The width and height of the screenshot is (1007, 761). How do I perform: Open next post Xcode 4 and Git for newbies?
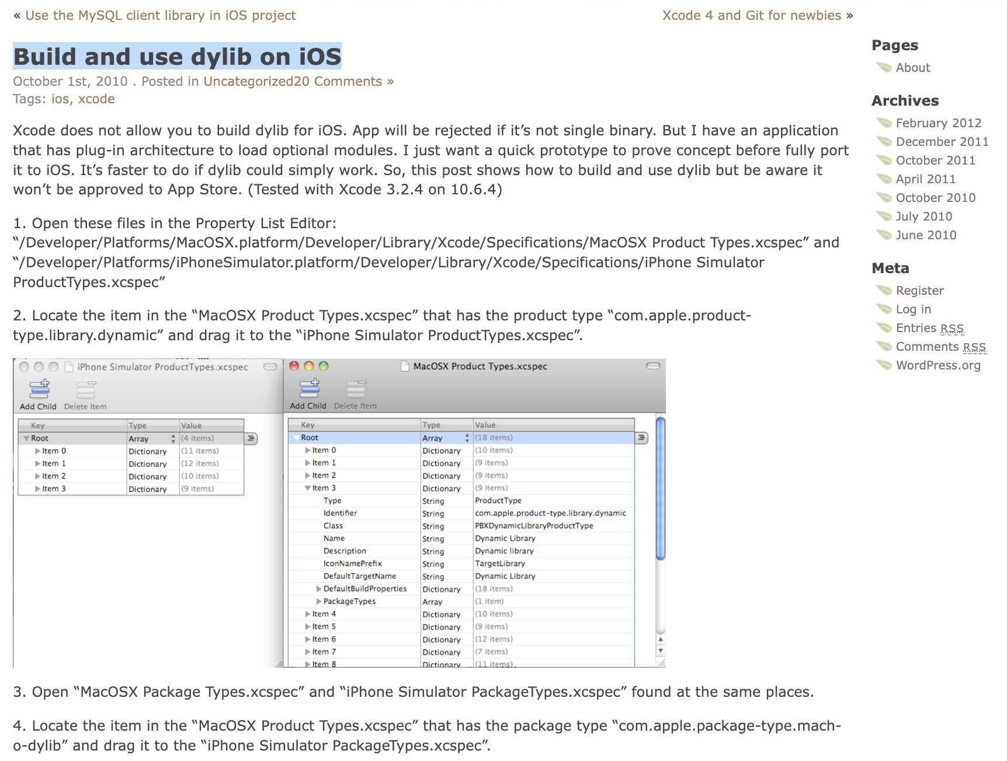point(752,15)
